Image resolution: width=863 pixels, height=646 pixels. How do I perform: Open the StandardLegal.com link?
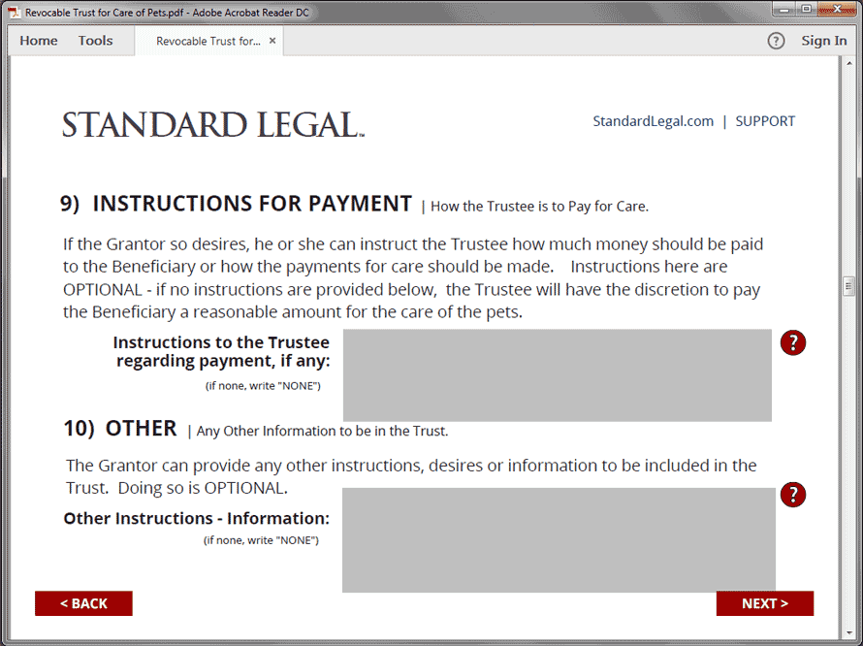click(653, 121)
